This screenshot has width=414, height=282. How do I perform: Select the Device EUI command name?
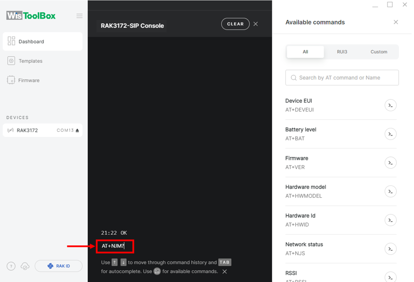point(299,101)
